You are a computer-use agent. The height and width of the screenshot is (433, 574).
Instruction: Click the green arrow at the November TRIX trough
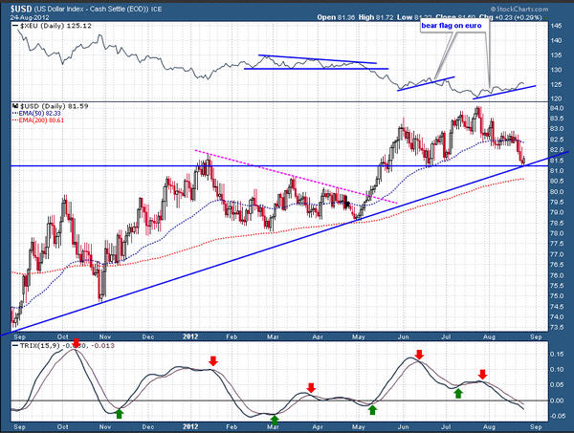point(119,413)
